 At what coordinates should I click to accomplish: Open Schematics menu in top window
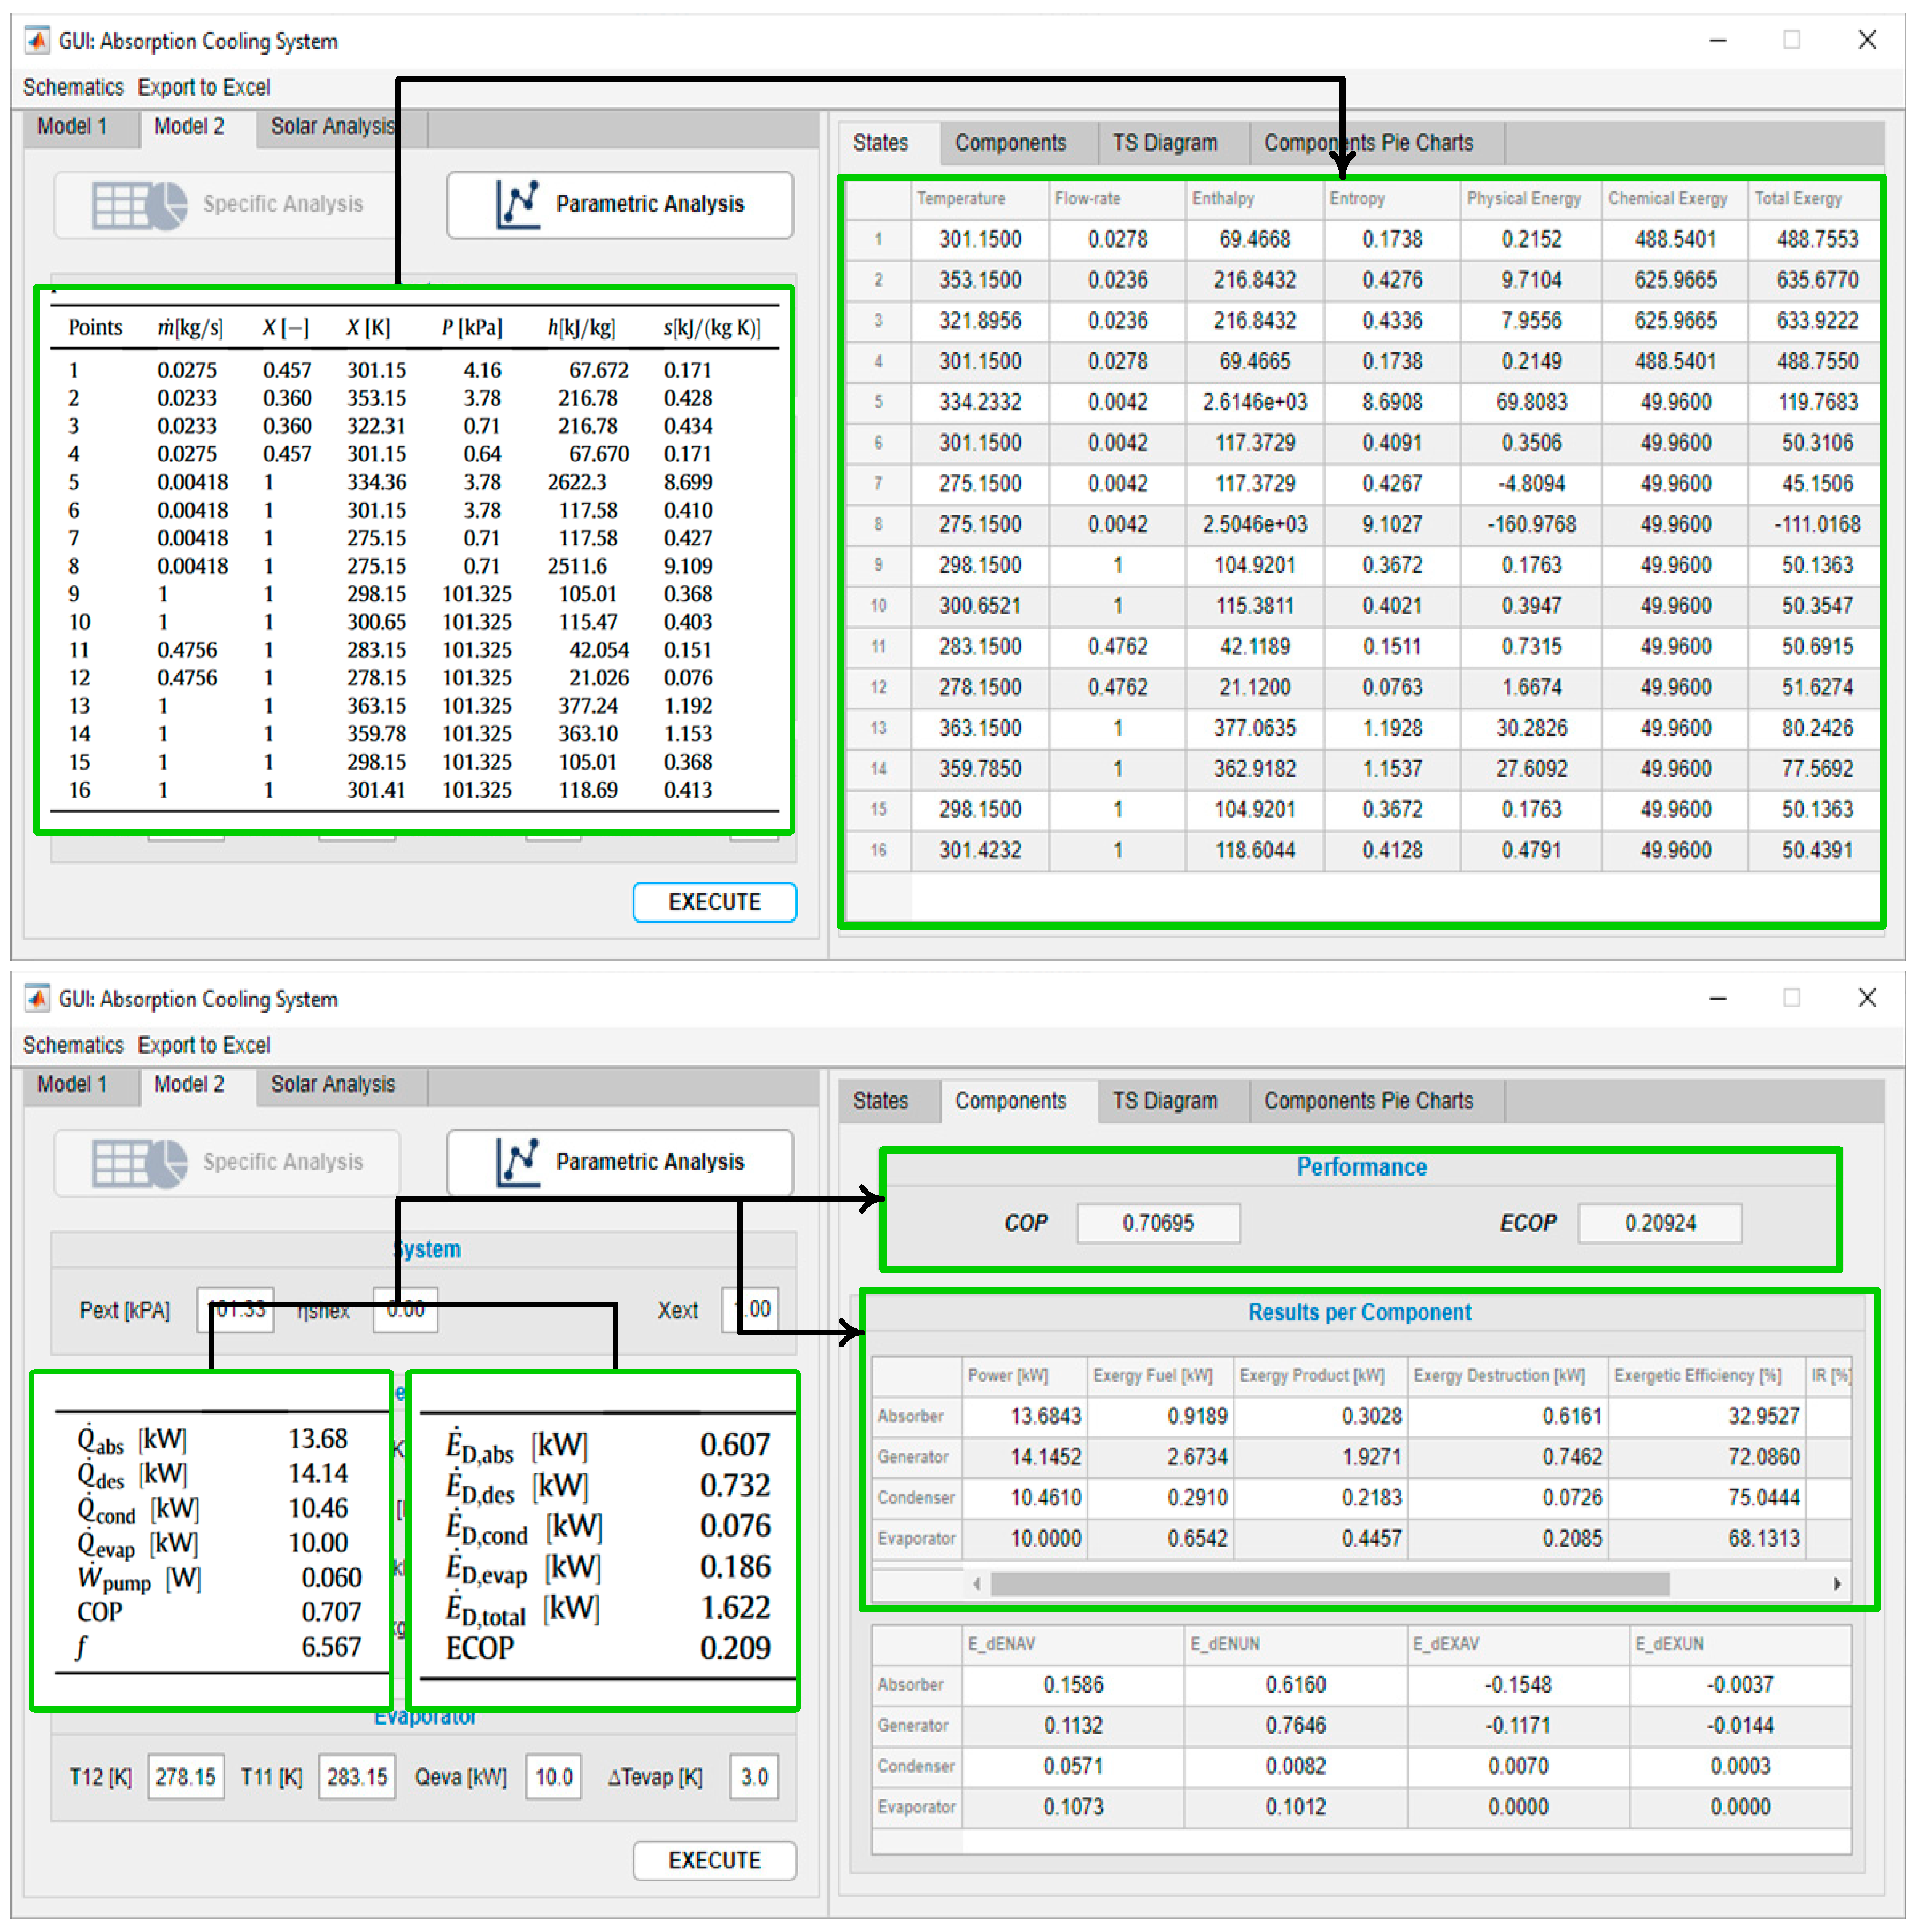click(73, 87)
